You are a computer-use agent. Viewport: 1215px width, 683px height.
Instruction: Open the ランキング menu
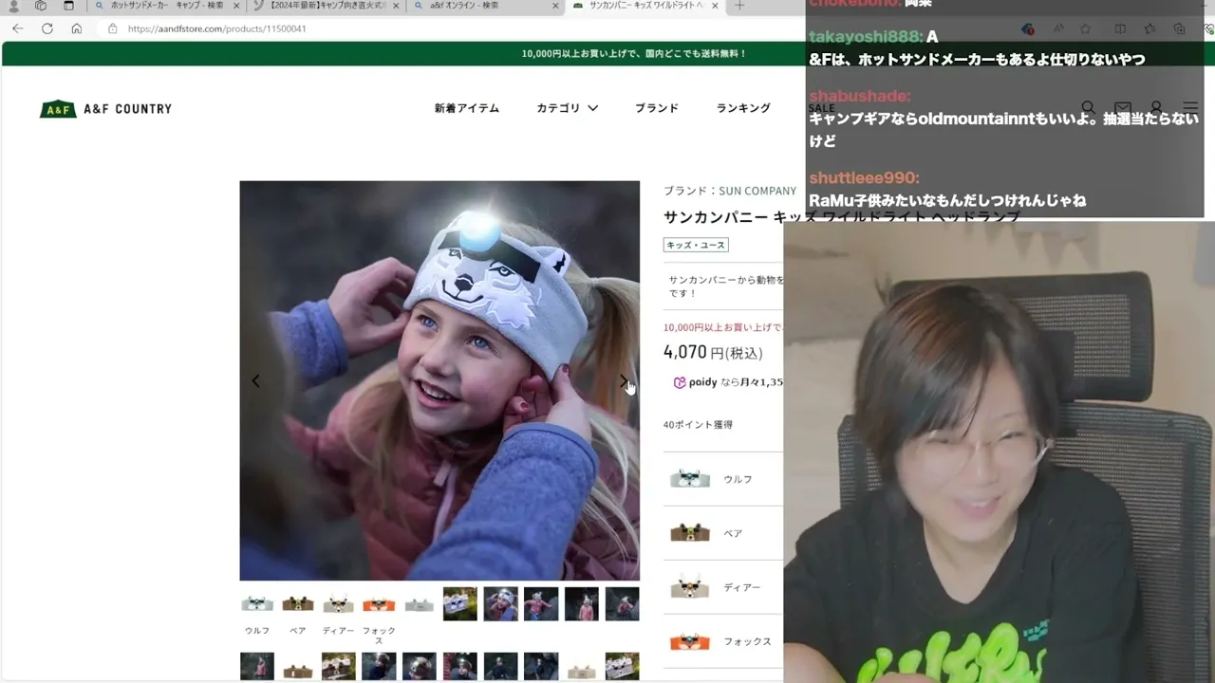743,108
